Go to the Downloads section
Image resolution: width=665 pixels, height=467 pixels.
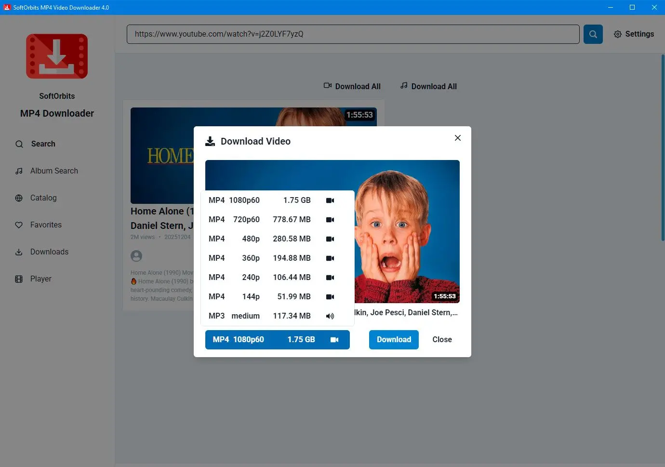(x=49, y=252)
